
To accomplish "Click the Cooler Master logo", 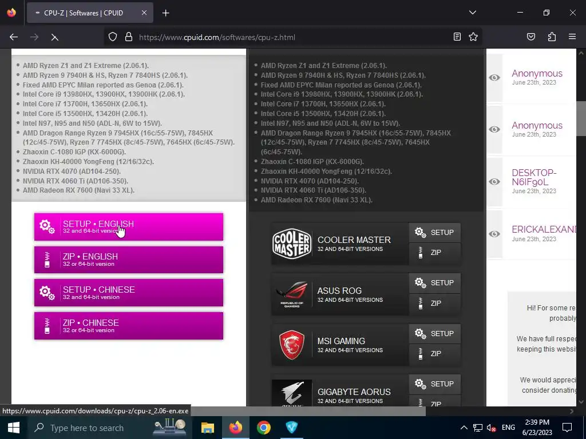I will pos(291,244).
